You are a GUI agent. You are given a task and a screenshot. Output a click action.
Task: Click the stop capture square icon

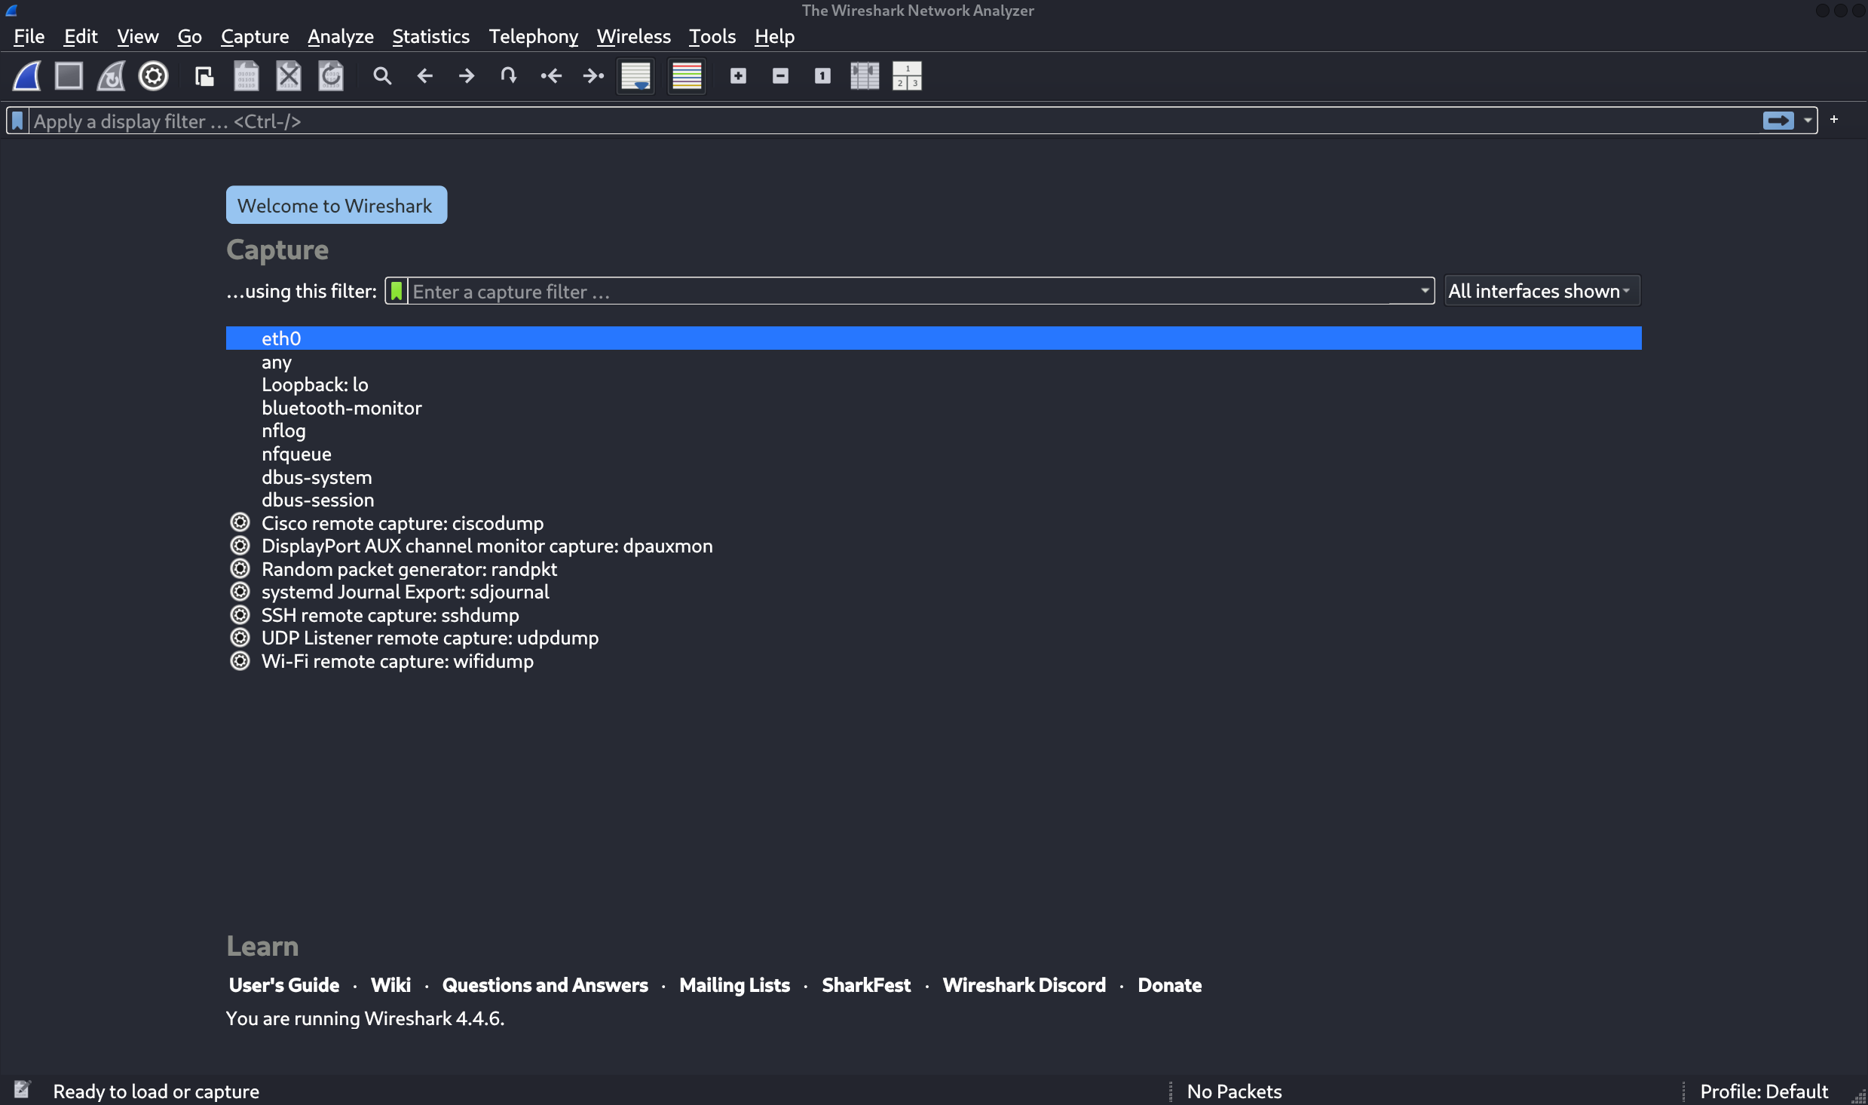69,76
